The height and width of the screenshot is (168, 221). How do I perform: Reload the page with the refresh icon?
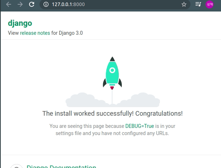click(32, 4)
